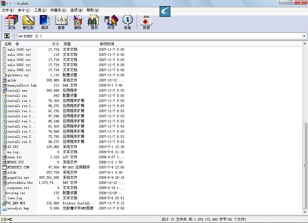Sort by Type (类型) column header

click(x=79, y=44)
